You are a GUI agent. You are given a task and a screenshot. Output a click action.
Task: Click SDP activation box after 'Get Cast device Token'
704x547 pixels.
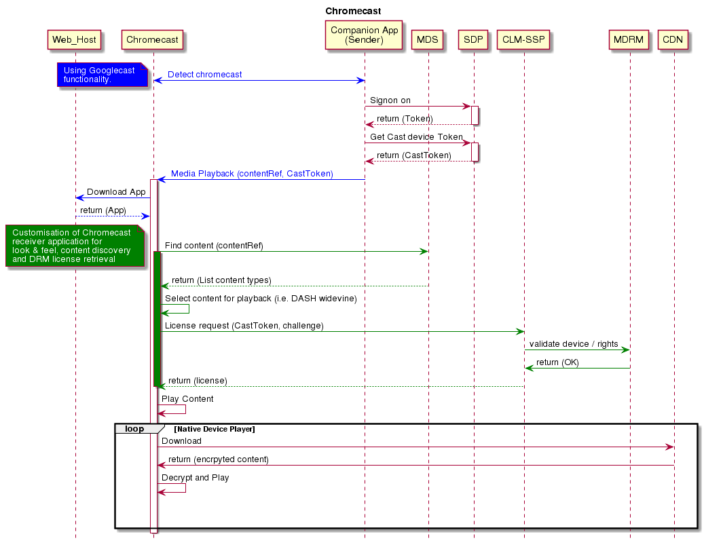[x=475, y=152]
